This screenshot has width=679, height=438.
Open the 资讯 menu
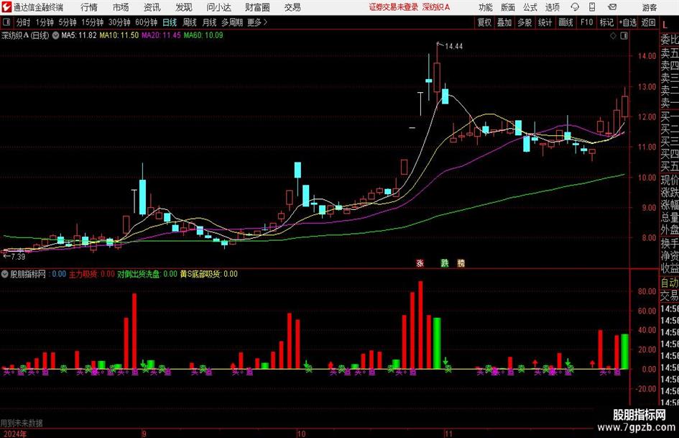coord(152,7)
